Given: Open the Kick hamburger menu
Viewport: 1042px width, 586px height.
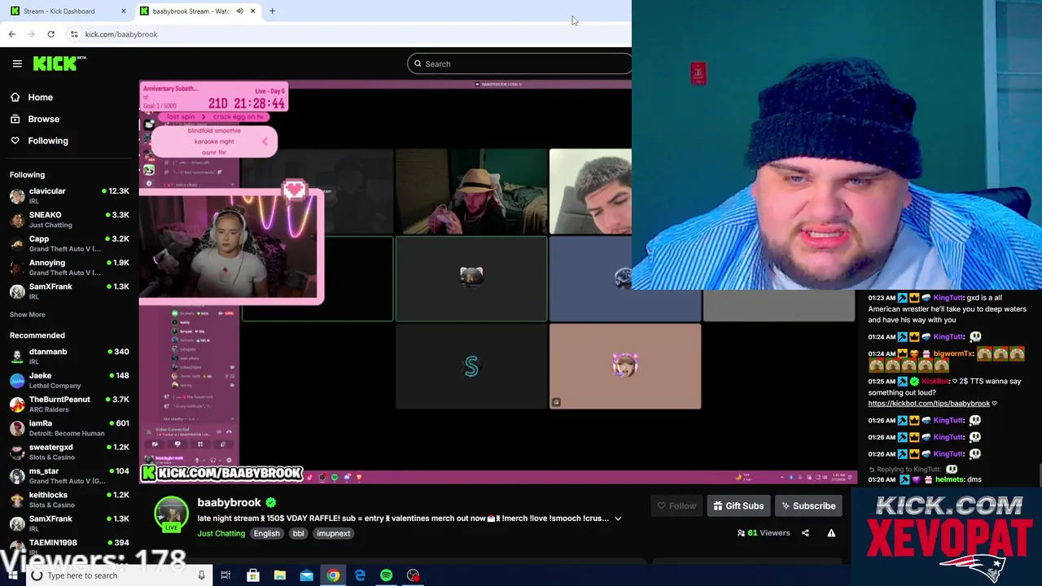Looking at the screenshot, I should pos(17,63).
